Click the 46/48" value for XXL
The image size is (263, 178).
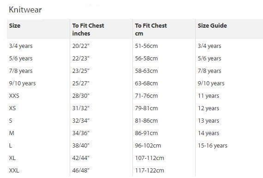click(x=81, y=170)
